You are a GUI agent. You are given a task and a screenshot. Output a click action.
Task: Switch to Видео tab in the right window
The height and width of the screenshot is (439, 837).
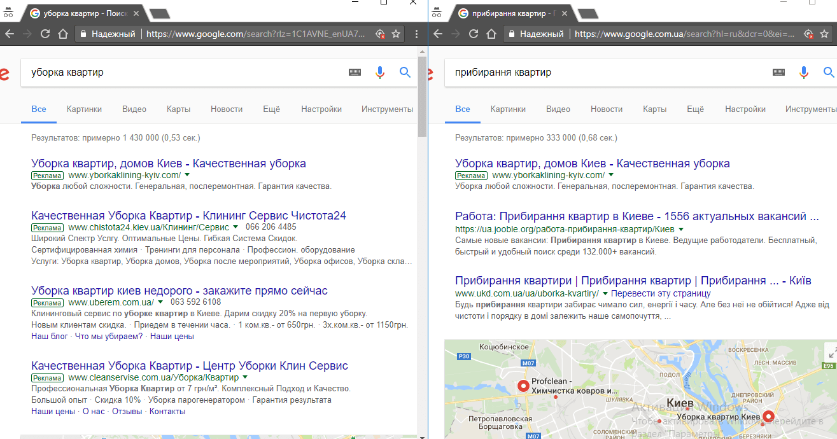pos(558,109)
